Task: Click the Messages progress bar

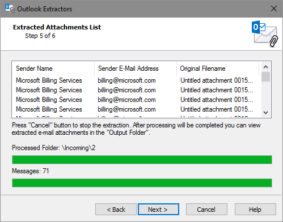Action: click(142, 183)
